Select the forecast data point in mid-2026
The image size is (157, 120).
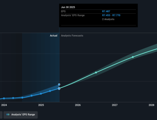(x=96, y=72)
